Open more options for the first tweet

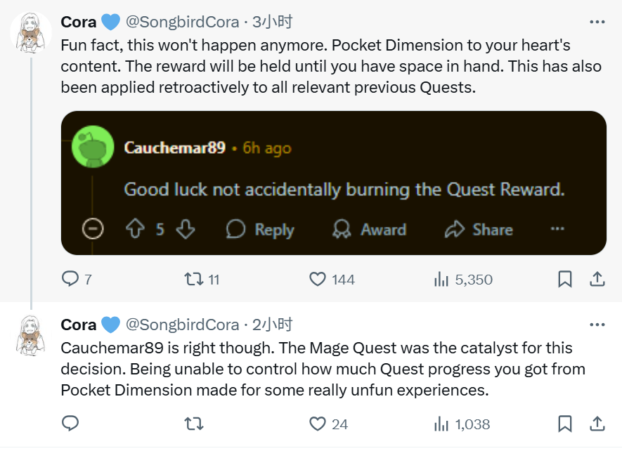tap(597, 22)
